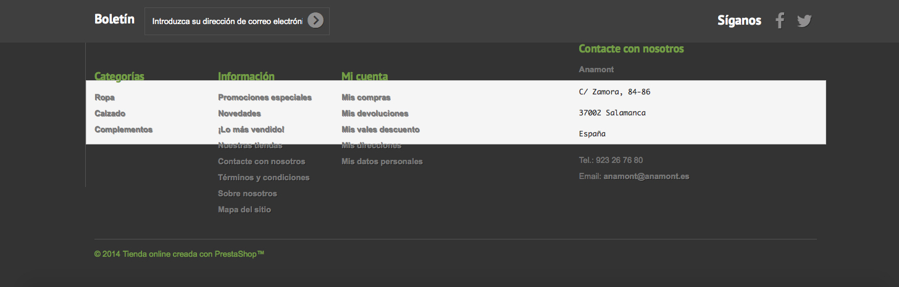
Task: View Mis compras in account section
Action: (366, 98)
